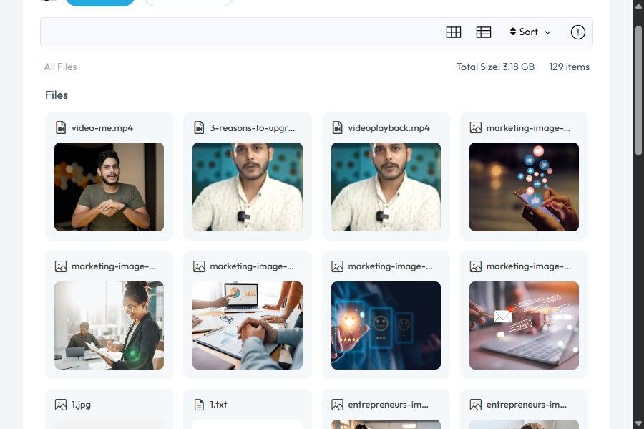This screenshot has height=429, width=644.
Task: Click the video file icon beside video-me.mp4
Action: (61, 127)
